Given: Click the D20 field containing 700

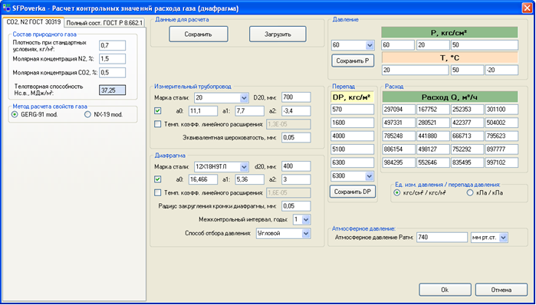Looking at the screenshot, I should coord(297,97).
